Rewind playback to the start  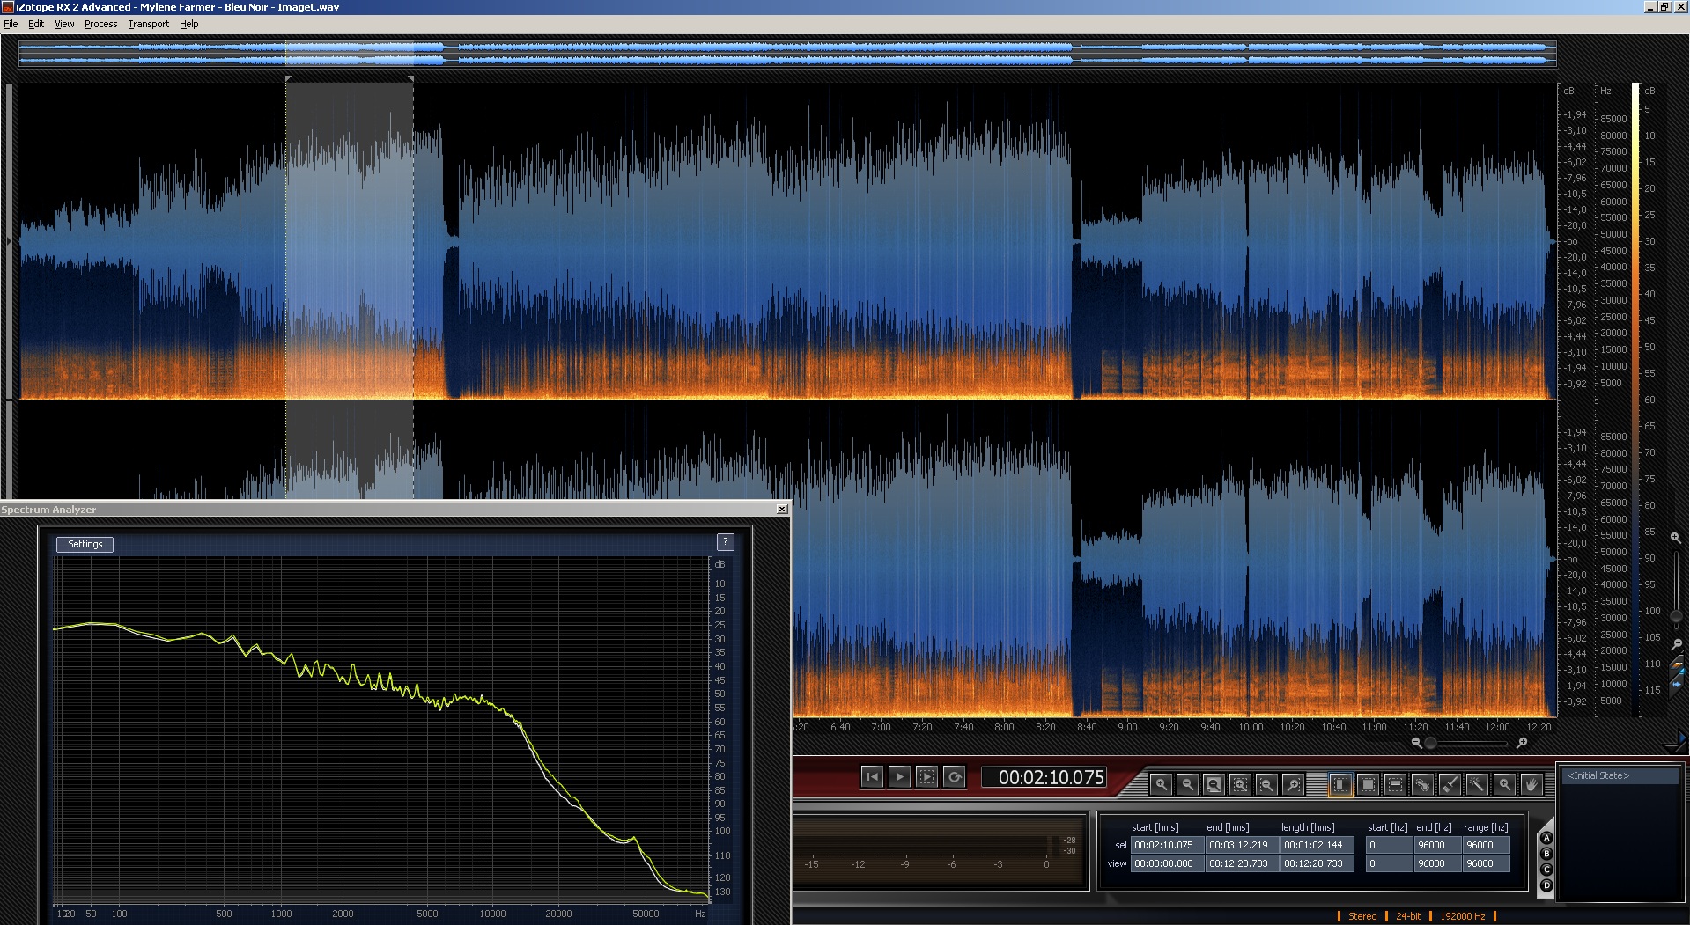872,776
